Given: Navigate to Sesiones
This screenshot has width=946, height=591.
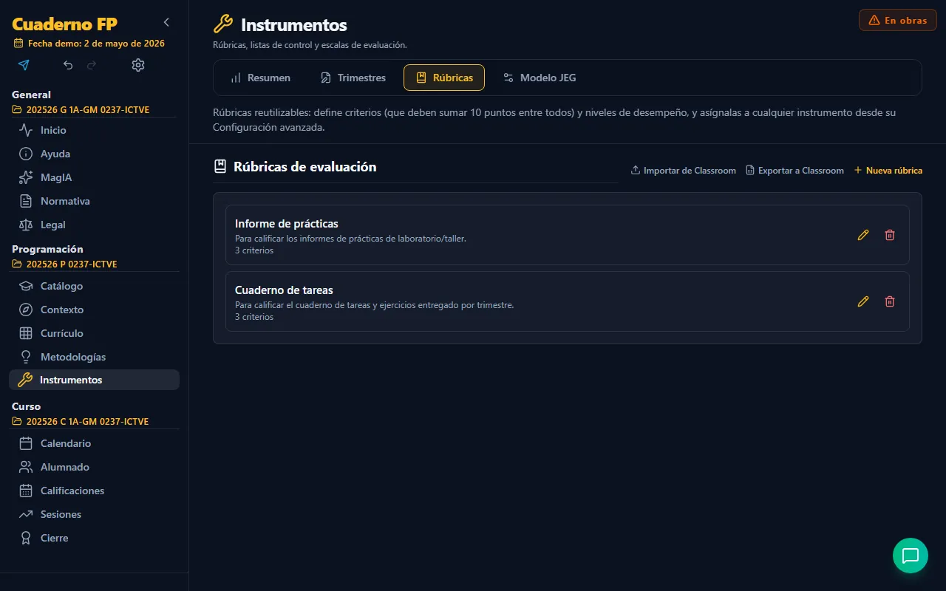Looking at the screenshot, I should [94, 514].
